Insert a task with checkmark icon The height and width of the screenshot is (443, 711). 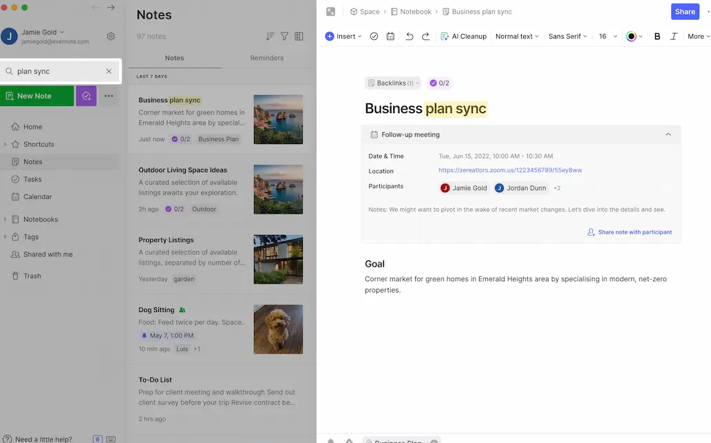374,37
